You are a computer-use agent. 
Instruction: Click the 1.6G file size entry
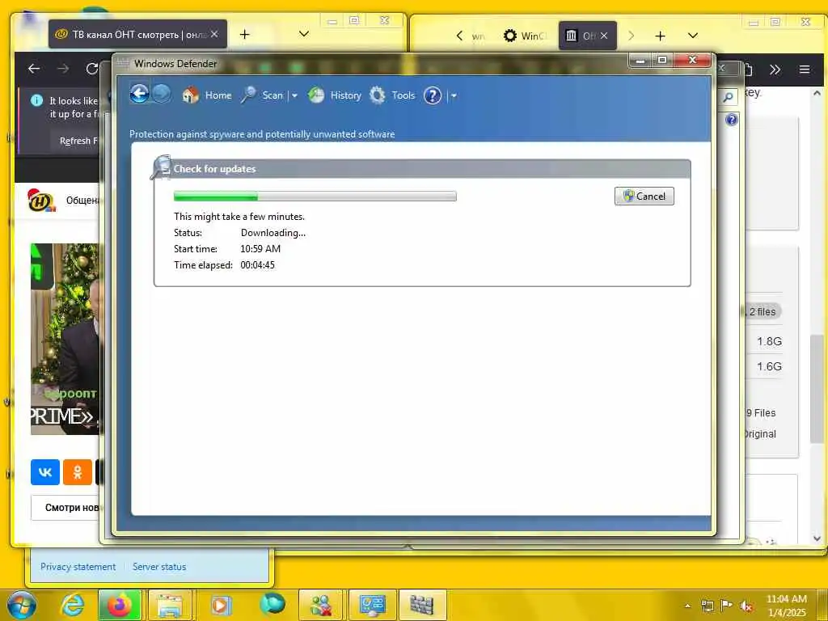tap(770, 366)
